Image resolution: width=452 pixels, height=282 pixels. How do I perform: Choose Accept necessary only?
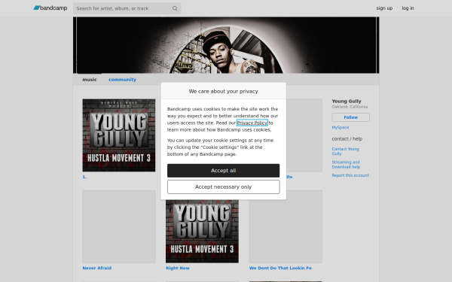(x=224, y=186)
